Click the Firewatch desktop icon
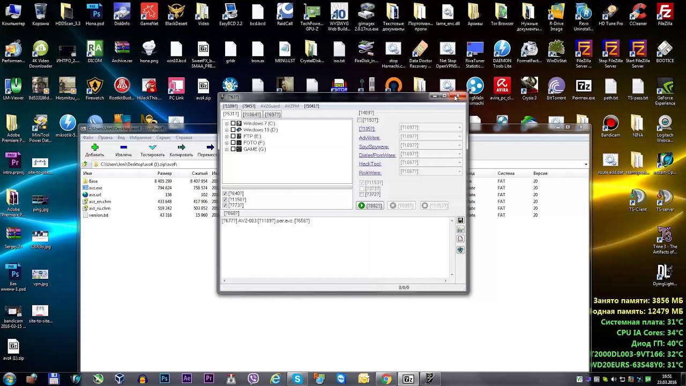The width and height of the screenshot is (686, 386). (x=95, y=90)
